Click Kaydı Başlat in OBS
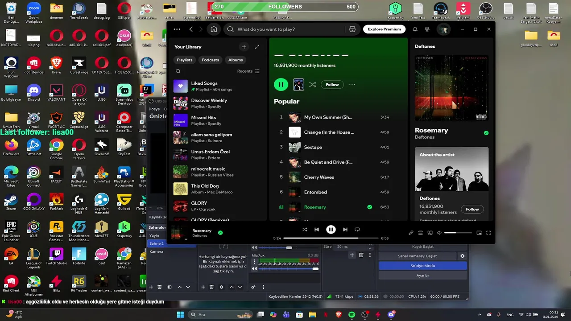Image resolution: width=571 pixels, height=321 pixels. coord(423,247)
